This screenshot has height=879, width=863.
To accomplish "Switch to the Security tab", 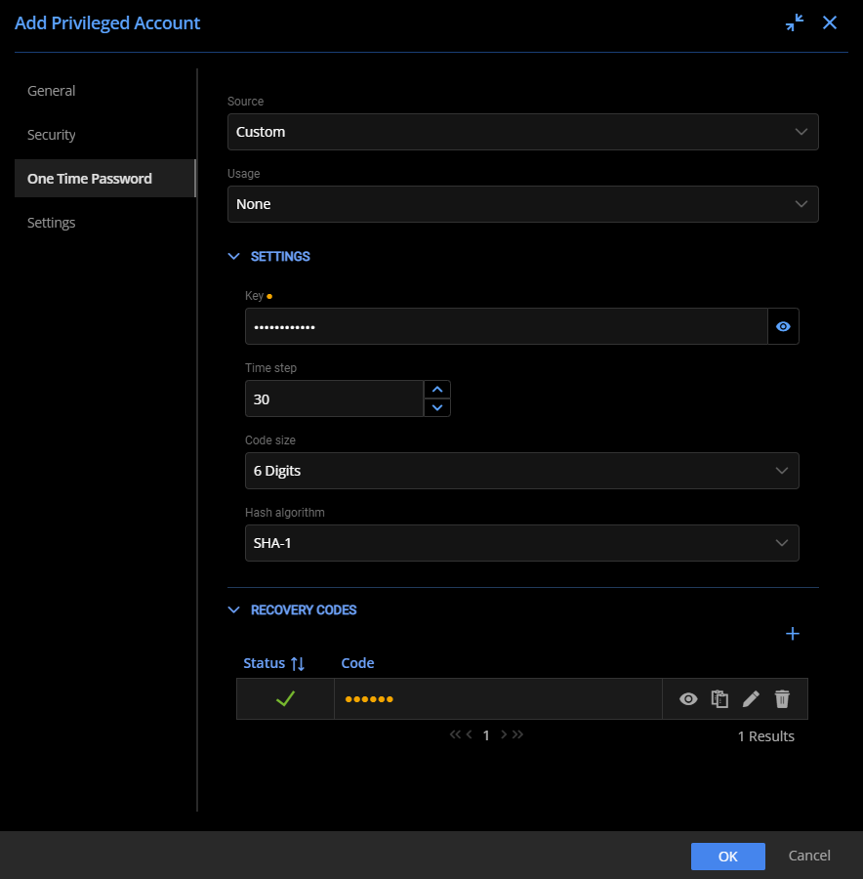I will 50,134.
